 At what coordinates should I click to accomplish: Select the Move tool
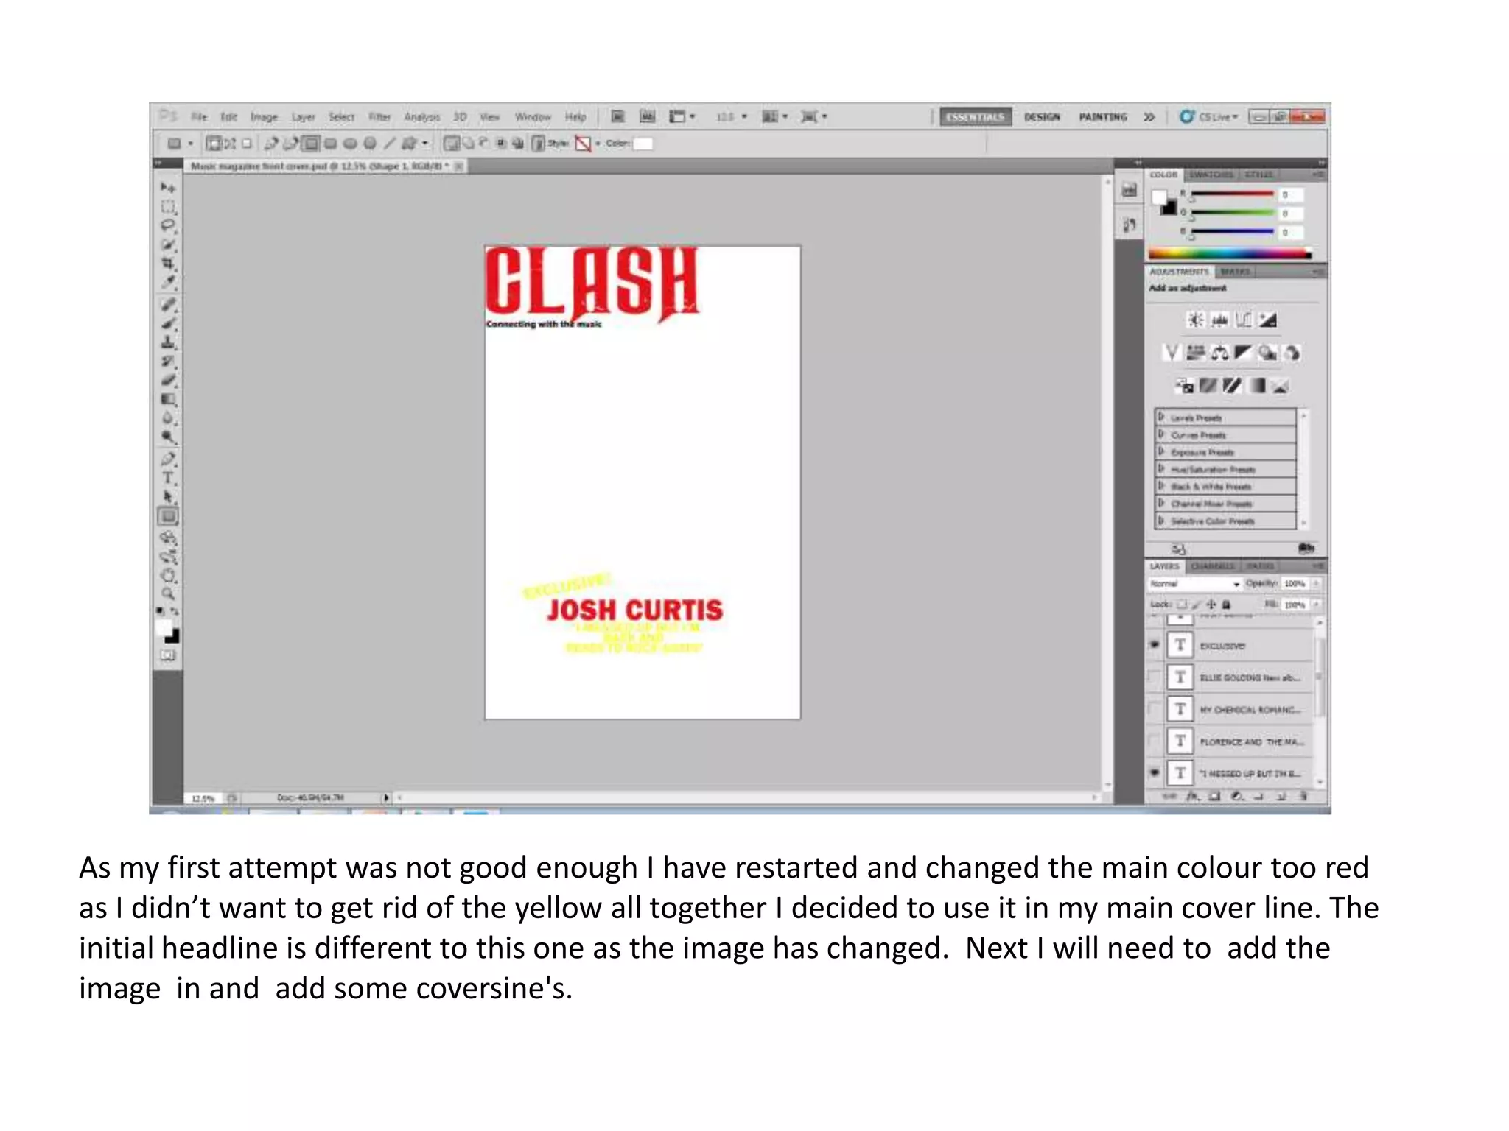[x=168, y=188]
